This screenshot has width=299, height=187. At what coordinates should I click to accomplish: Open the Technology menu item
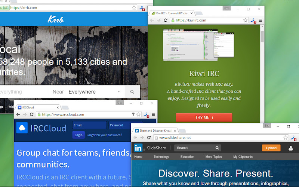[x=161, y=157]
